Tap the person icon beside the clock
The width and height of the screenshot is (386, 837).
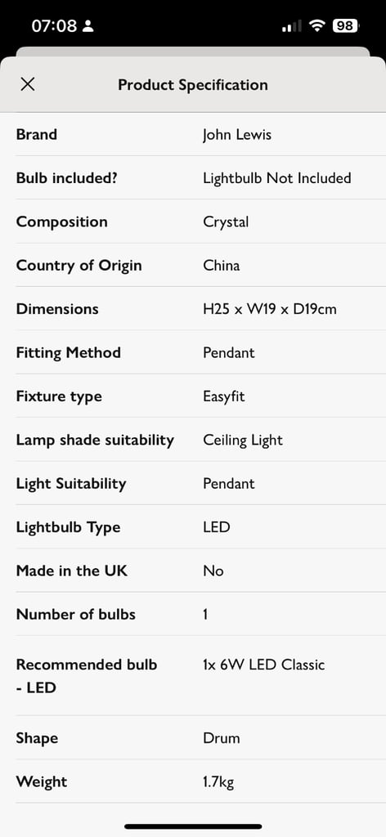[x=88, y=25]
